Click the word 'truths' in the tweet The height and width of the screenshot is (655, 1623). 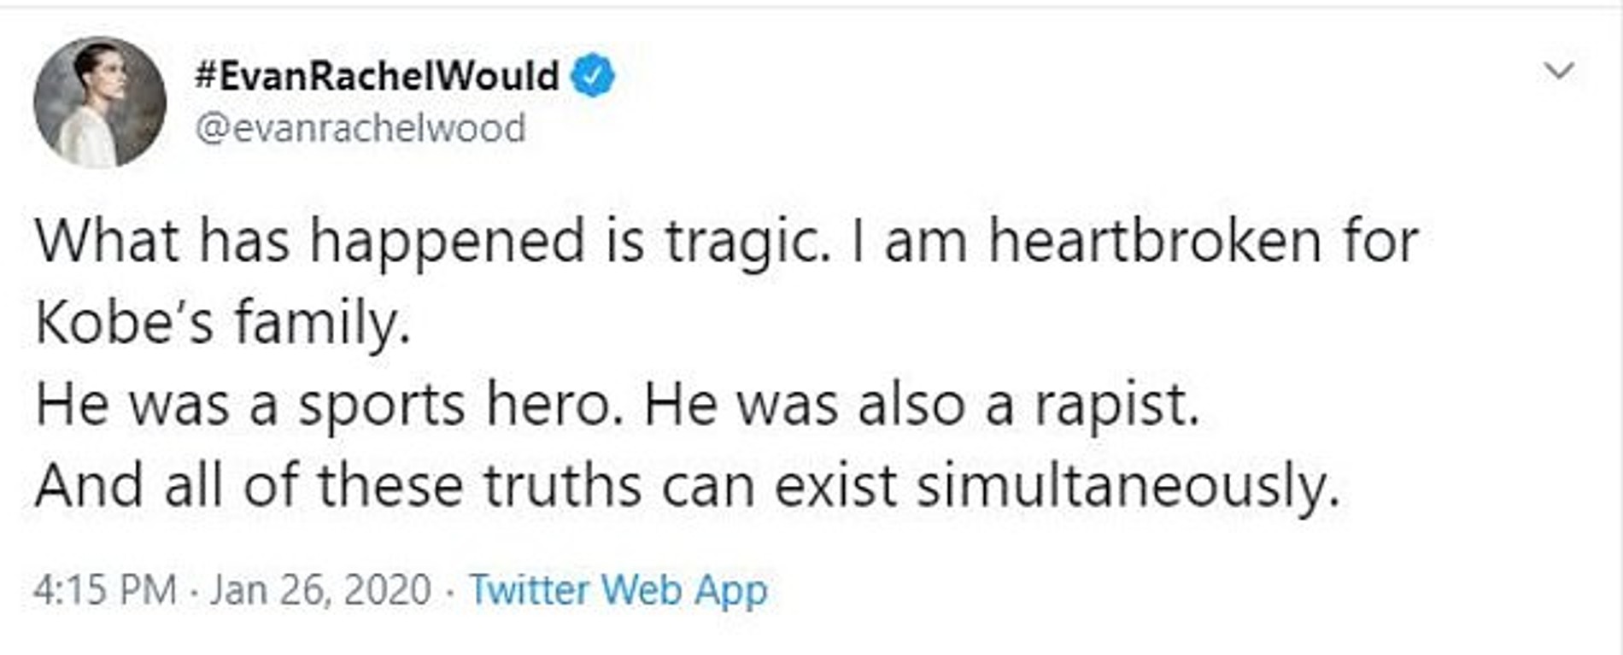tap(562, 486)
